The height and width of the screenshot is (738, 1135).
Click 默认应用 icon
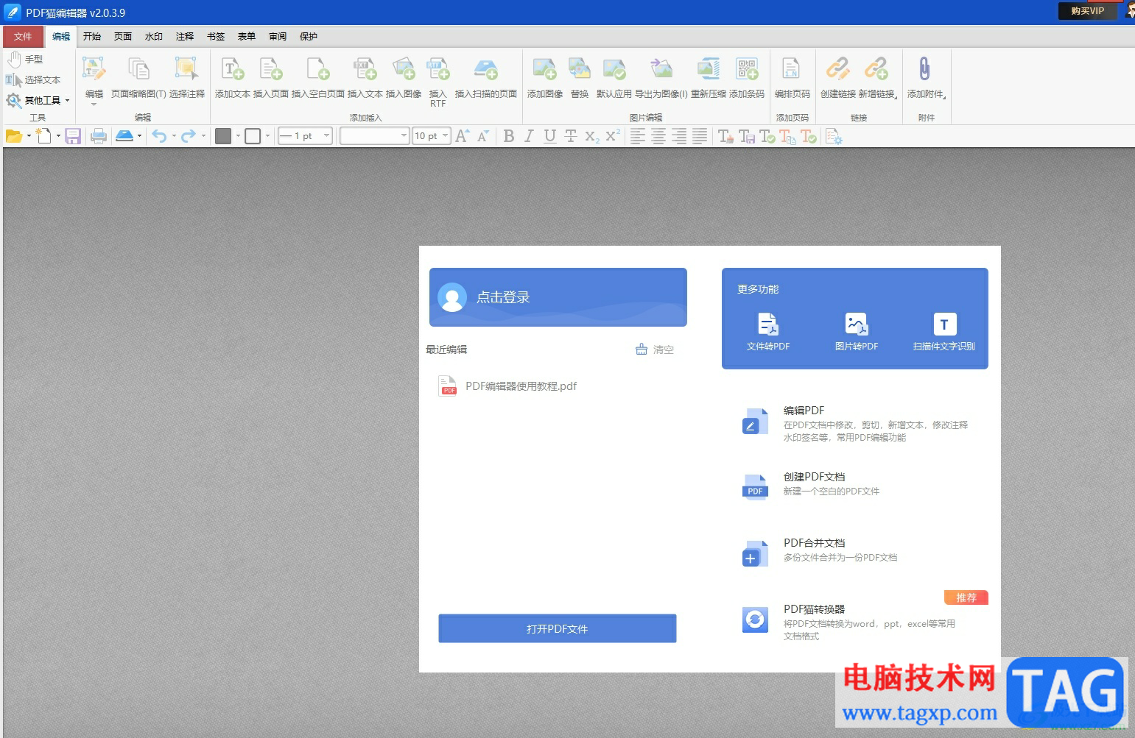pos(614,70)
